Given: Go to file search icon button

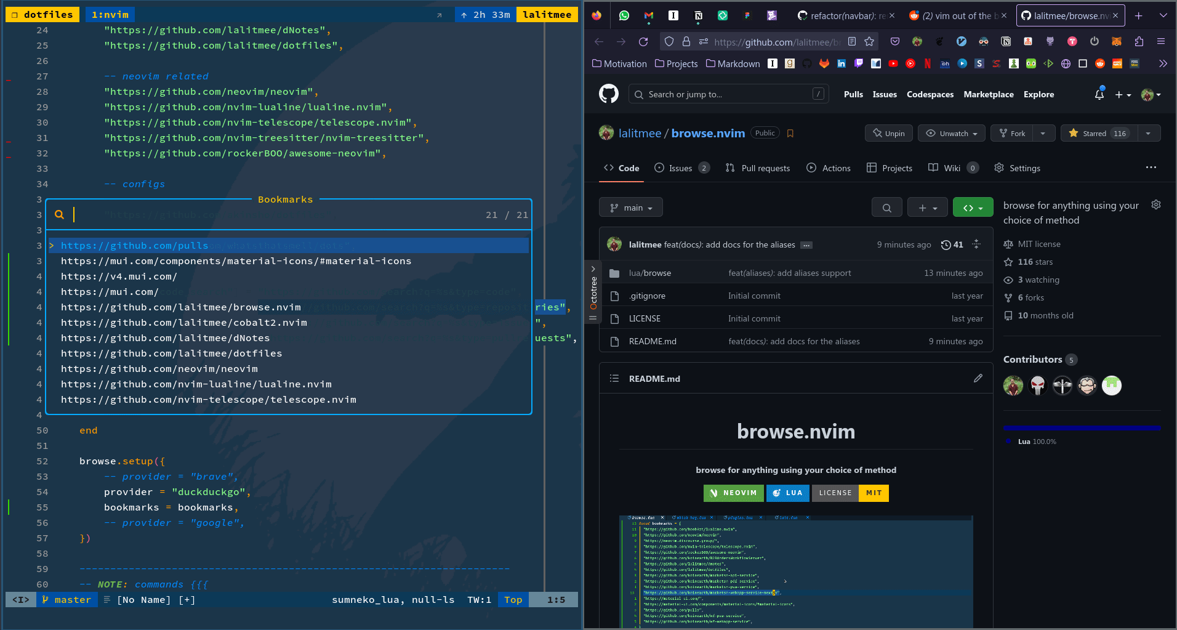Looking at the screenshot, I should [887, 208].
